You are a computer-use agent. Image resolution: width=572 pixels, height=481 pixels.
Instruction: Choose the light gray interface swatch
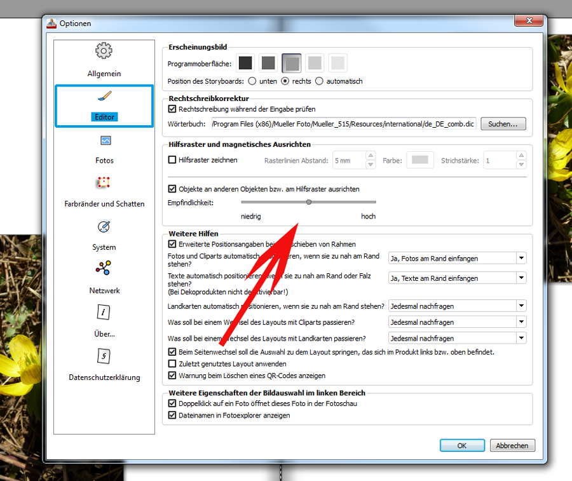tap(315, 63)
